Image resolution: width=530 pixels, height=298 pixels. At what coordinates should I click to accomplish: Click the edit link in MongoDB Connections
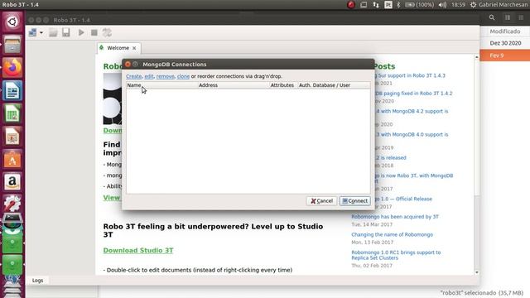[149, 76]
